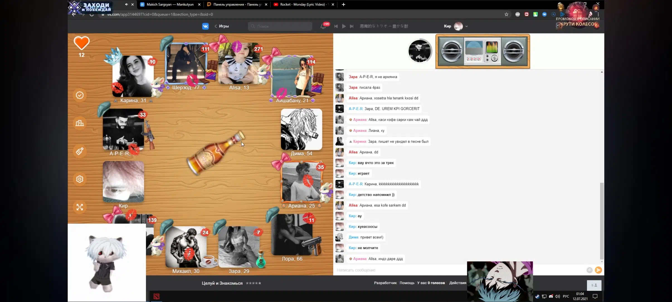The width and height of the screenshot is (672, 302).
Task: Skip to previous track in VK player
Action: (x=336, y=26)
